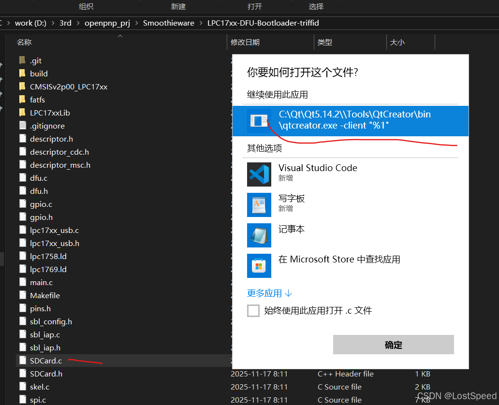This screenshot has width=499, height=405.
Task: Click C Source file type for skel.c
Action: click(339, 387)
